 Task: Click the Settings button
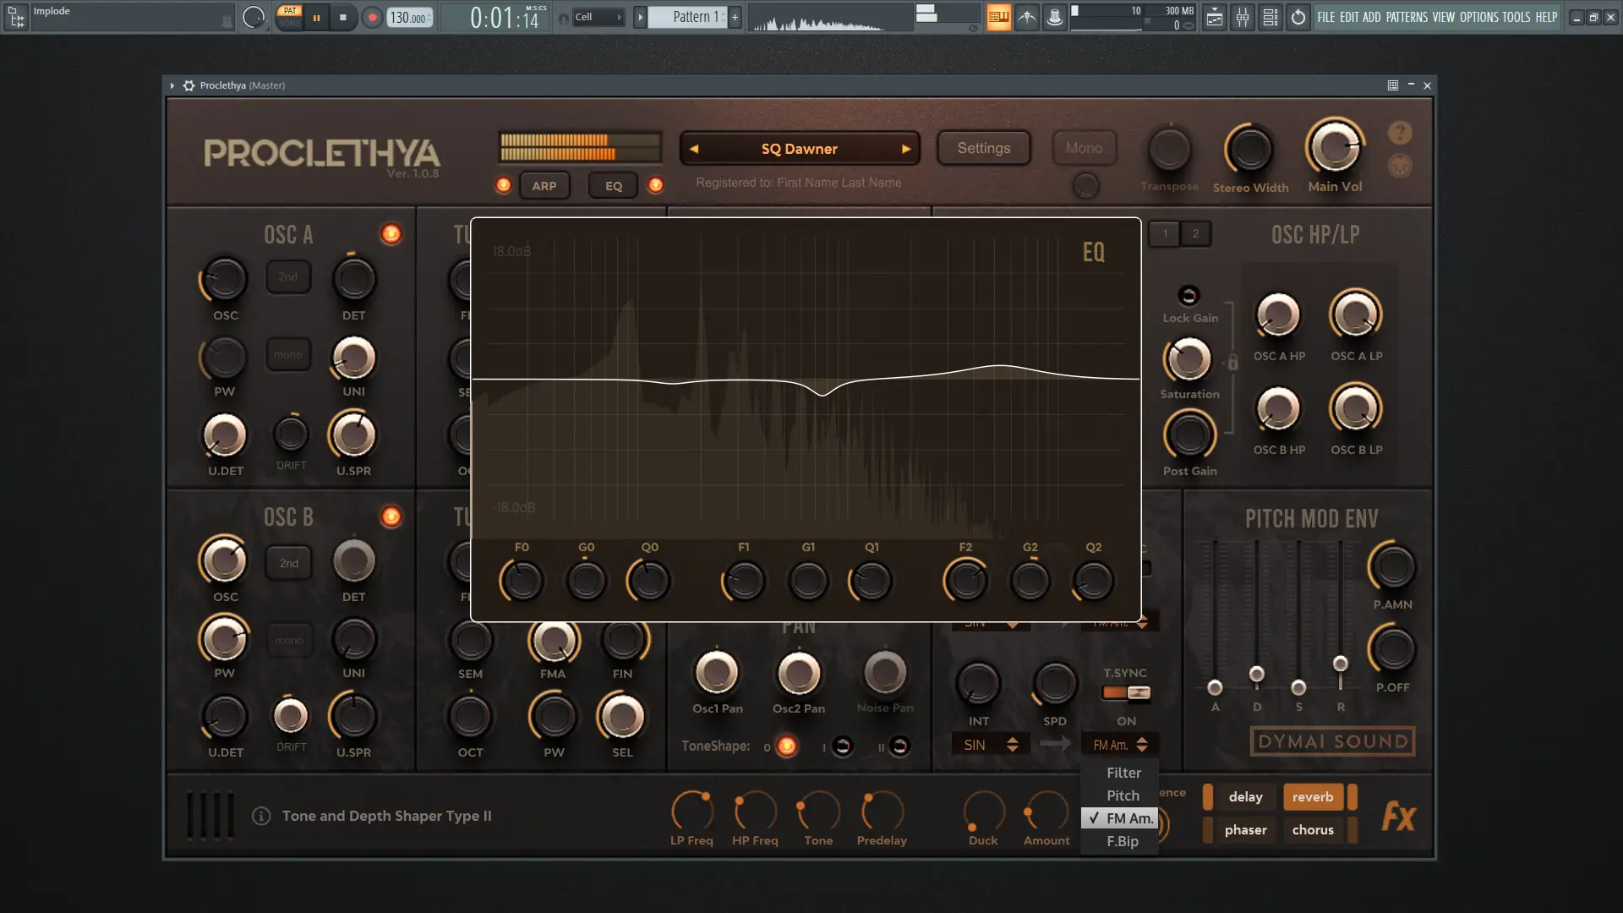click(x=983, y=148)
